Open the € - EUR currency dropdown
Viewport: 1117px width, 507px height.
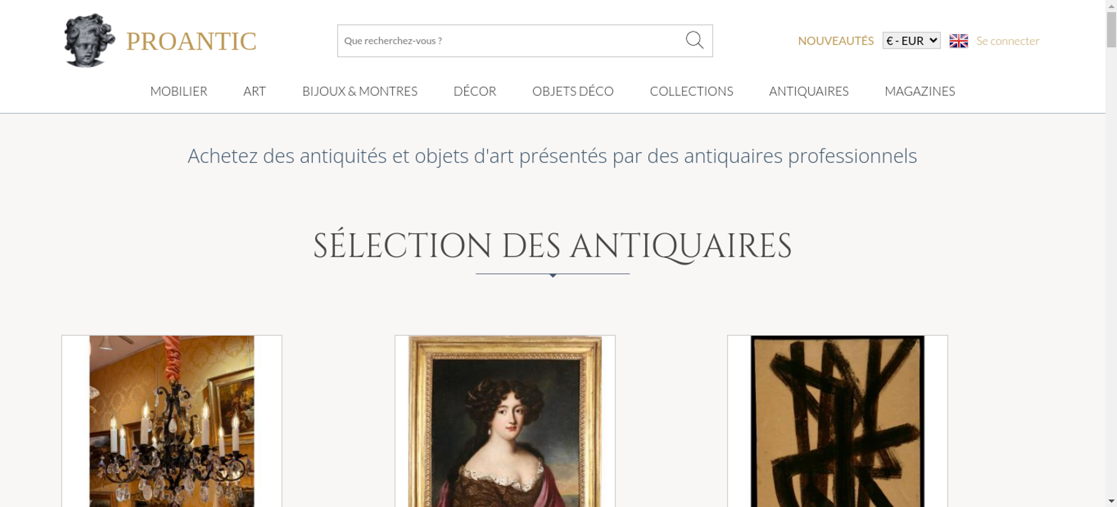[911, 41]
